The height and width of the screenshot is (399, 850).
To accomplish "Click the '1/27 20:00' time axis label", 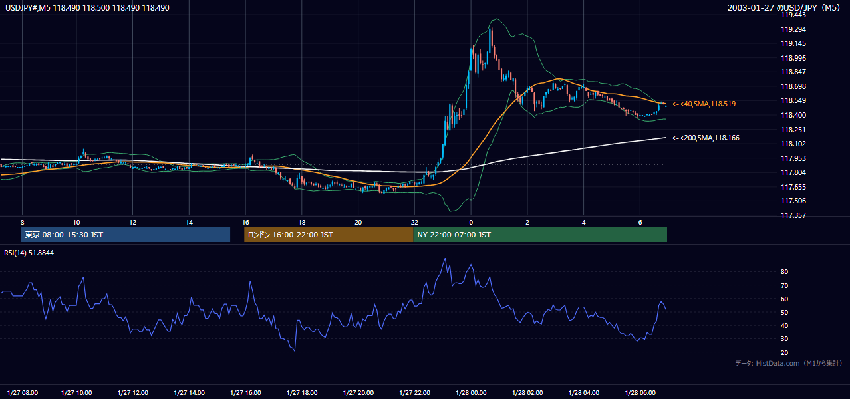I will pos(358,392).
